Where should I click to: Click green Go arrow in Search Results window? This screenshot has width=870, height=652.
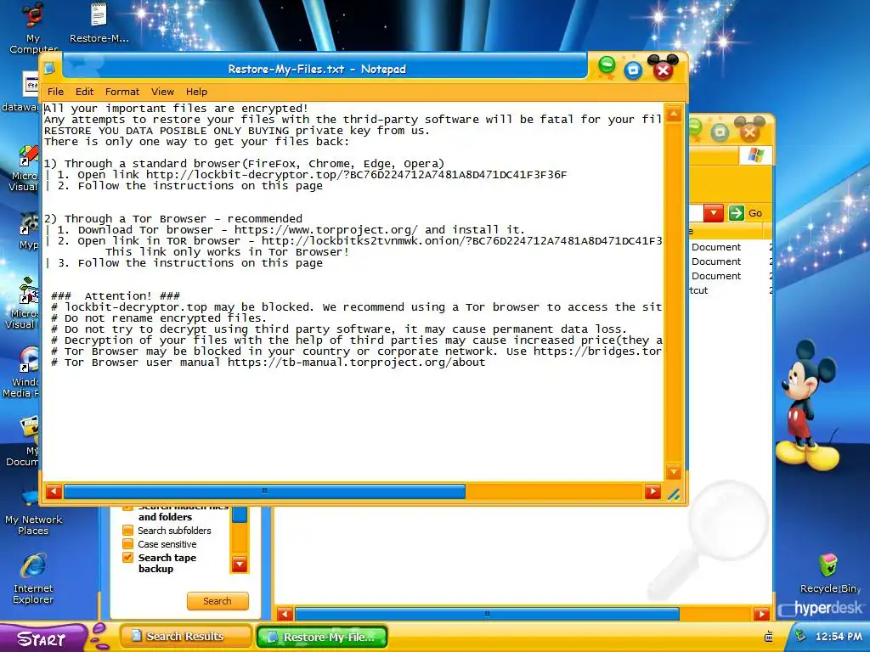click(x=737, y=213)
